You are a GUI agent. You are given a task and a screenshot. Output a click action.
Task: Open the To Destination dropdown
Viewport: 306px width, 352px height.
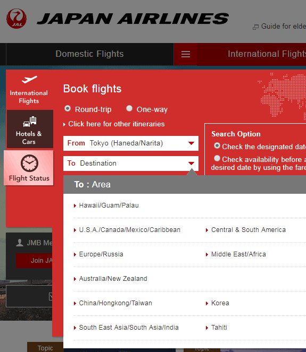click(x=131, y=164)
